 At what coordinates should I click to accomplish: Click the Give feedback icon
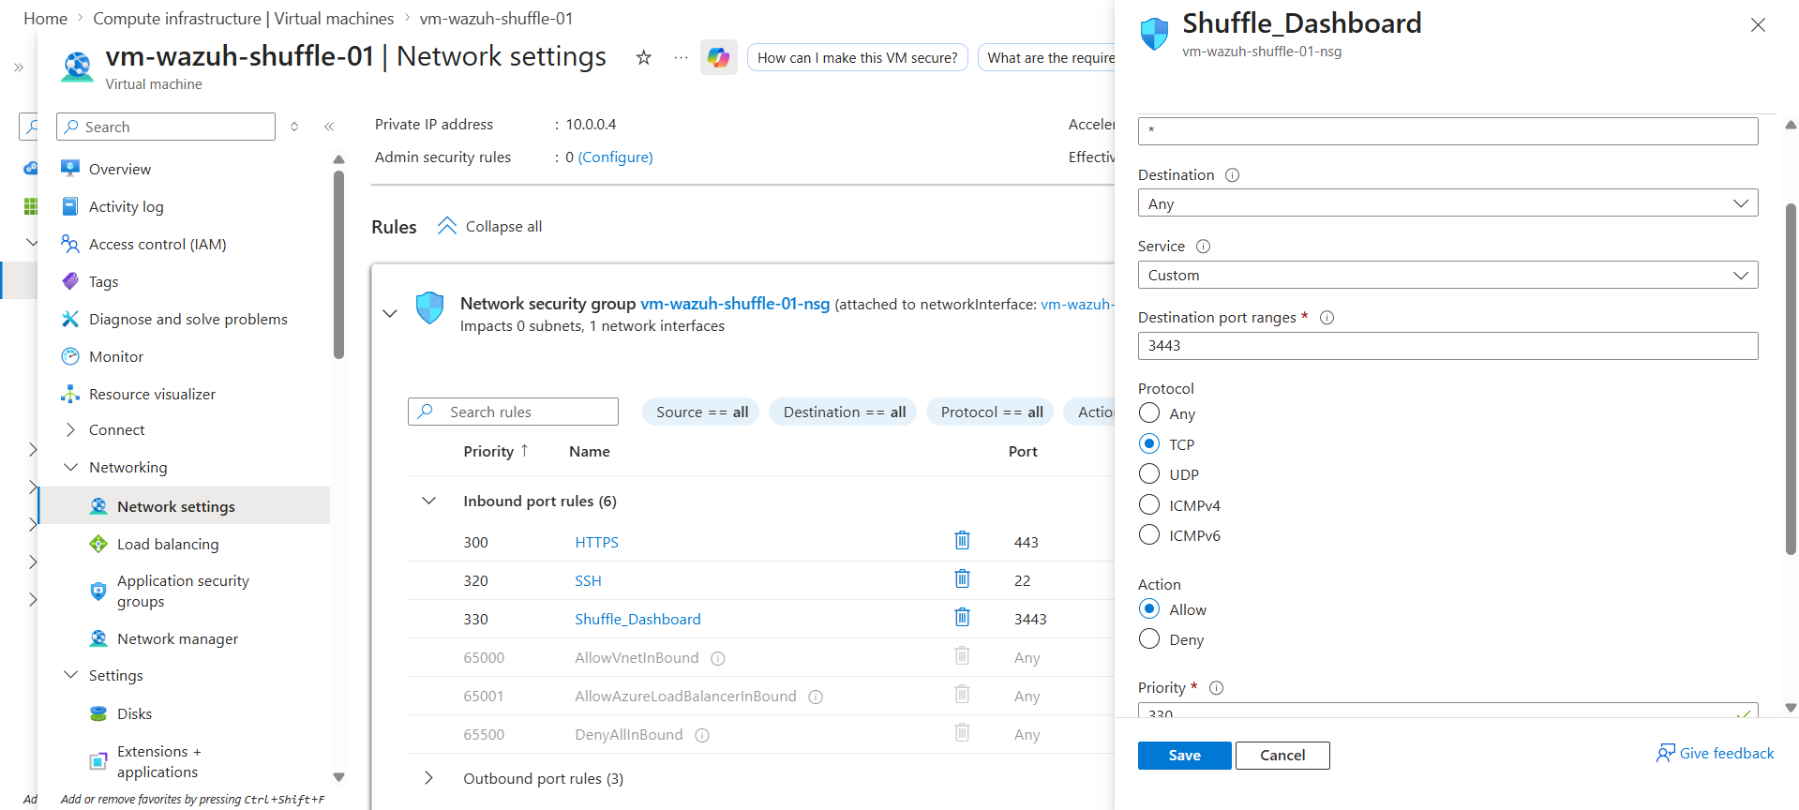(x=1665, y=754)
